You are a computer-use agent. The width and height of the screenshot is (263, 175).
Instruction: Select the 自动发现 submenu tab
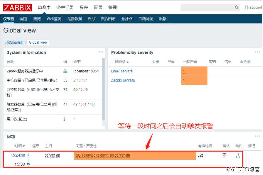click(x=146, y=19)
